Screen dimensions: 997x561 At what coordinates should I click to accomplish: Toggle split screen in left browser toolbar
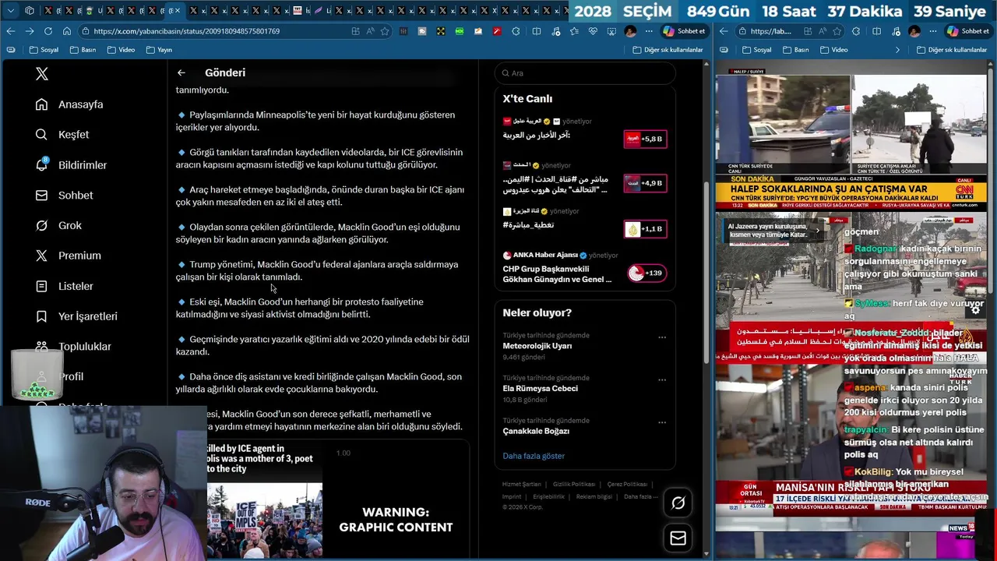(537, 31)
